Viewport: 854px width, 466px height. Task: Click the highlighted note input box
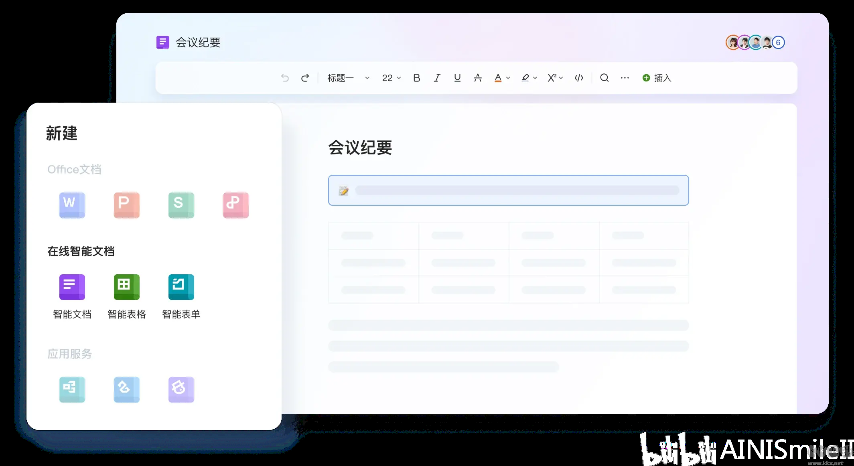tap(509, 190)
